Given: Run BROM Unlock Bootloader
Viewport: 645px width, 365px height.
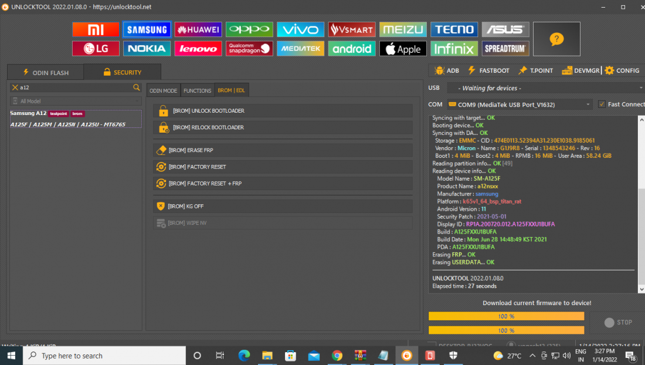Looking at the screenshot, I should [x=283, y=111].
